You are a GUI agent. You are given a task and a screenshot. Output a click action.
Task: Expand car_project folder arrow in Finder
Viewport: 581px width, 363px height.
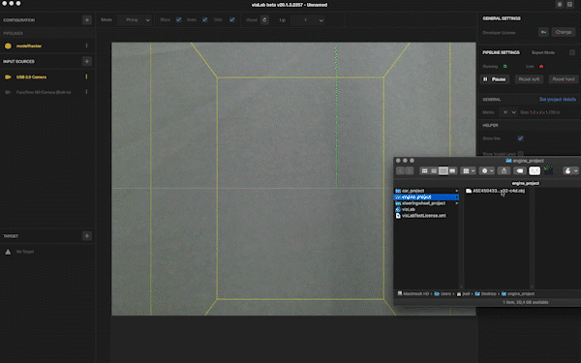click(456, 191)
